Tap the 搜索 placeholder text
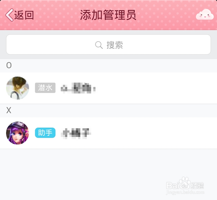The image size is (217, 200). (x=115, y=45)
